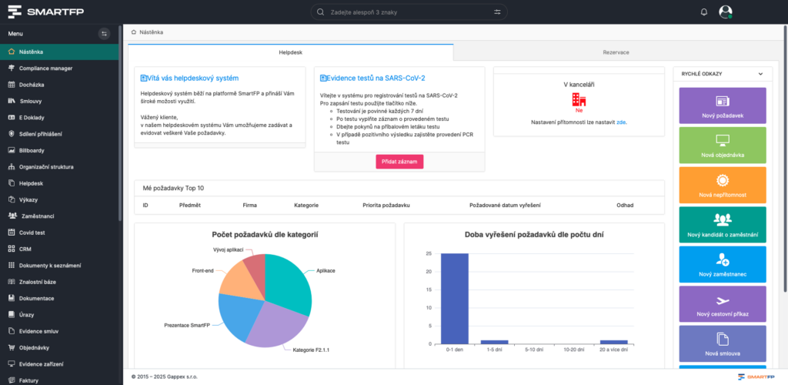This screenshot has height=385, width=788.
Task: Expand Vítá vás helpdeskový systém panel
Action: [144, 78]
